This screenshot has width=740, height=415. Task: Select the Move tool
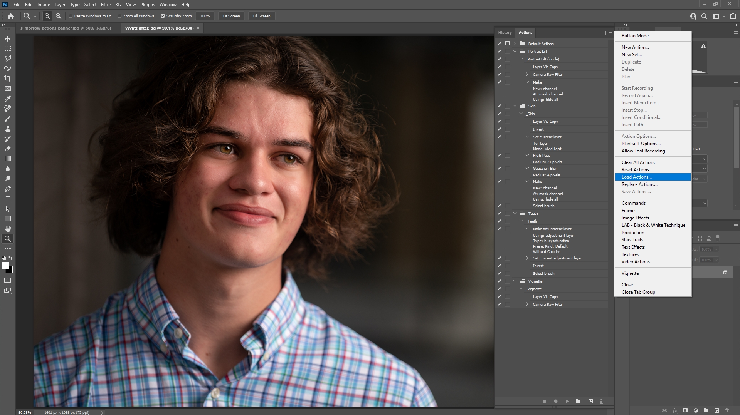[8, 38]
